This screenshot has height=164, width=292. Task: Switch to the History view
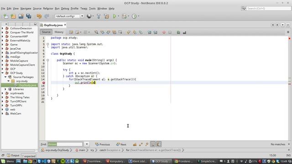click(x=59, y=32)
